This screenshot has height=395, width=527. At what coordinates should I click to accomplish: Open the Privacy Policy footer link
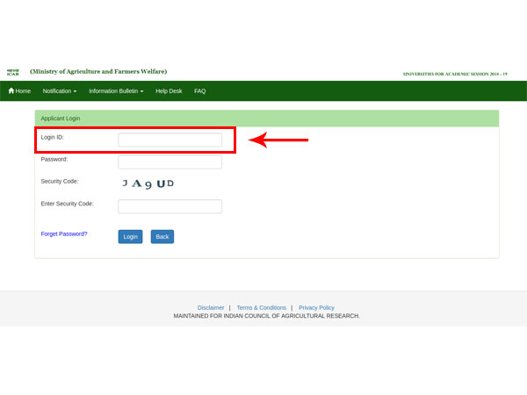(x=316, y=308)
